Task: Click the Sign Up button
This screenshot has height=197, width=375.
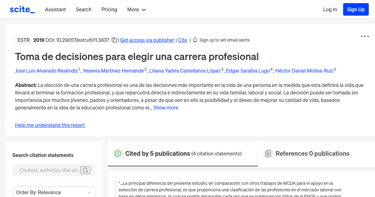Action: click(356, 9)
